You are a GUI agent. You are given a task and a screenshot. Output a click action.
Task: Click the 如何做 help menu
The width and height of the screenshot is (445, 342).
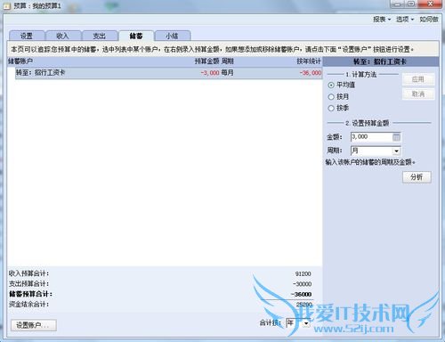429,20
